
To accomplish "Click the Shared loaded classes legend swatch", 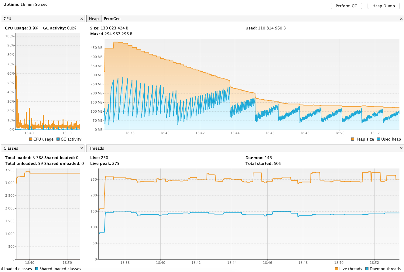I will [37, 269].
